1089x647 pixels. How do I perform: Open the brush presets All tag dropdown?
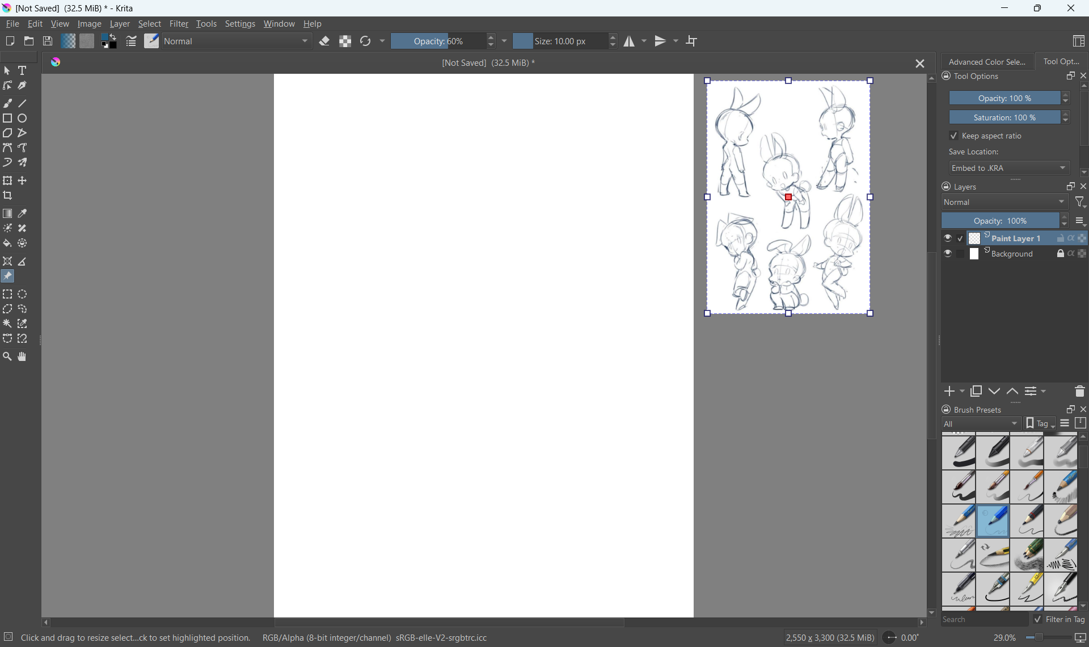(981, 424)
